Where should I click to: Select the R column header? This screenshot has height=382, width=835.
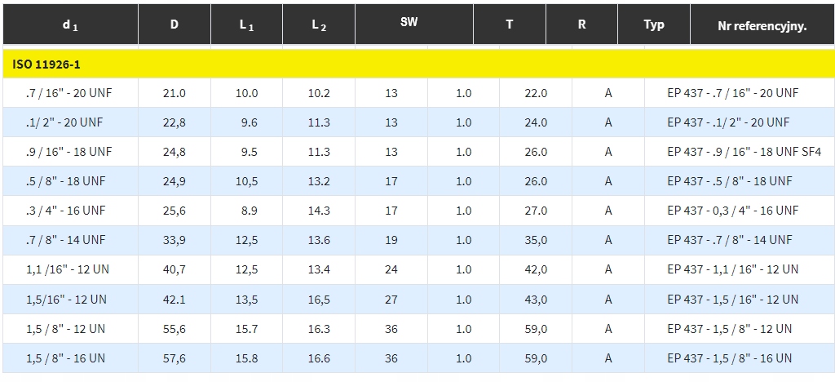tap(581, 24)
